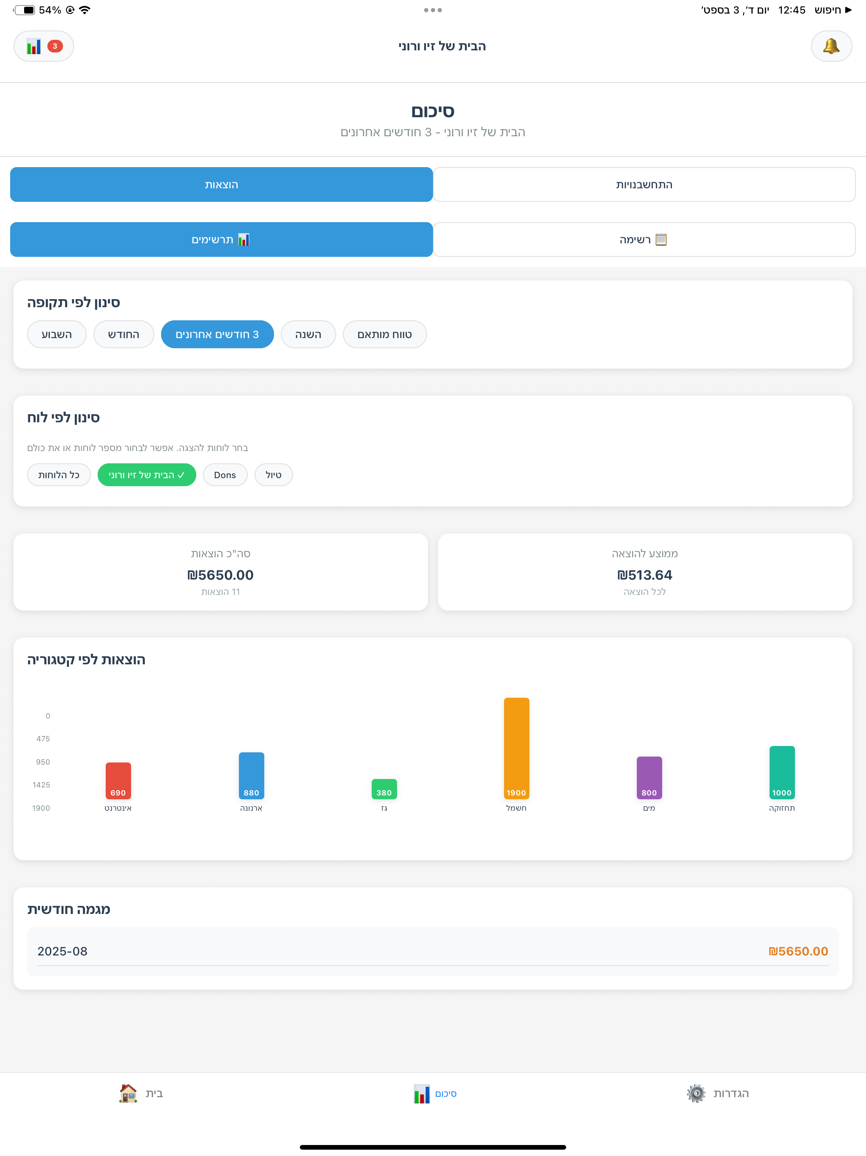Select the כל הלוחות board chip
Image resolution: width=866 pixels, height=1156 pixels.
point(59,474)
